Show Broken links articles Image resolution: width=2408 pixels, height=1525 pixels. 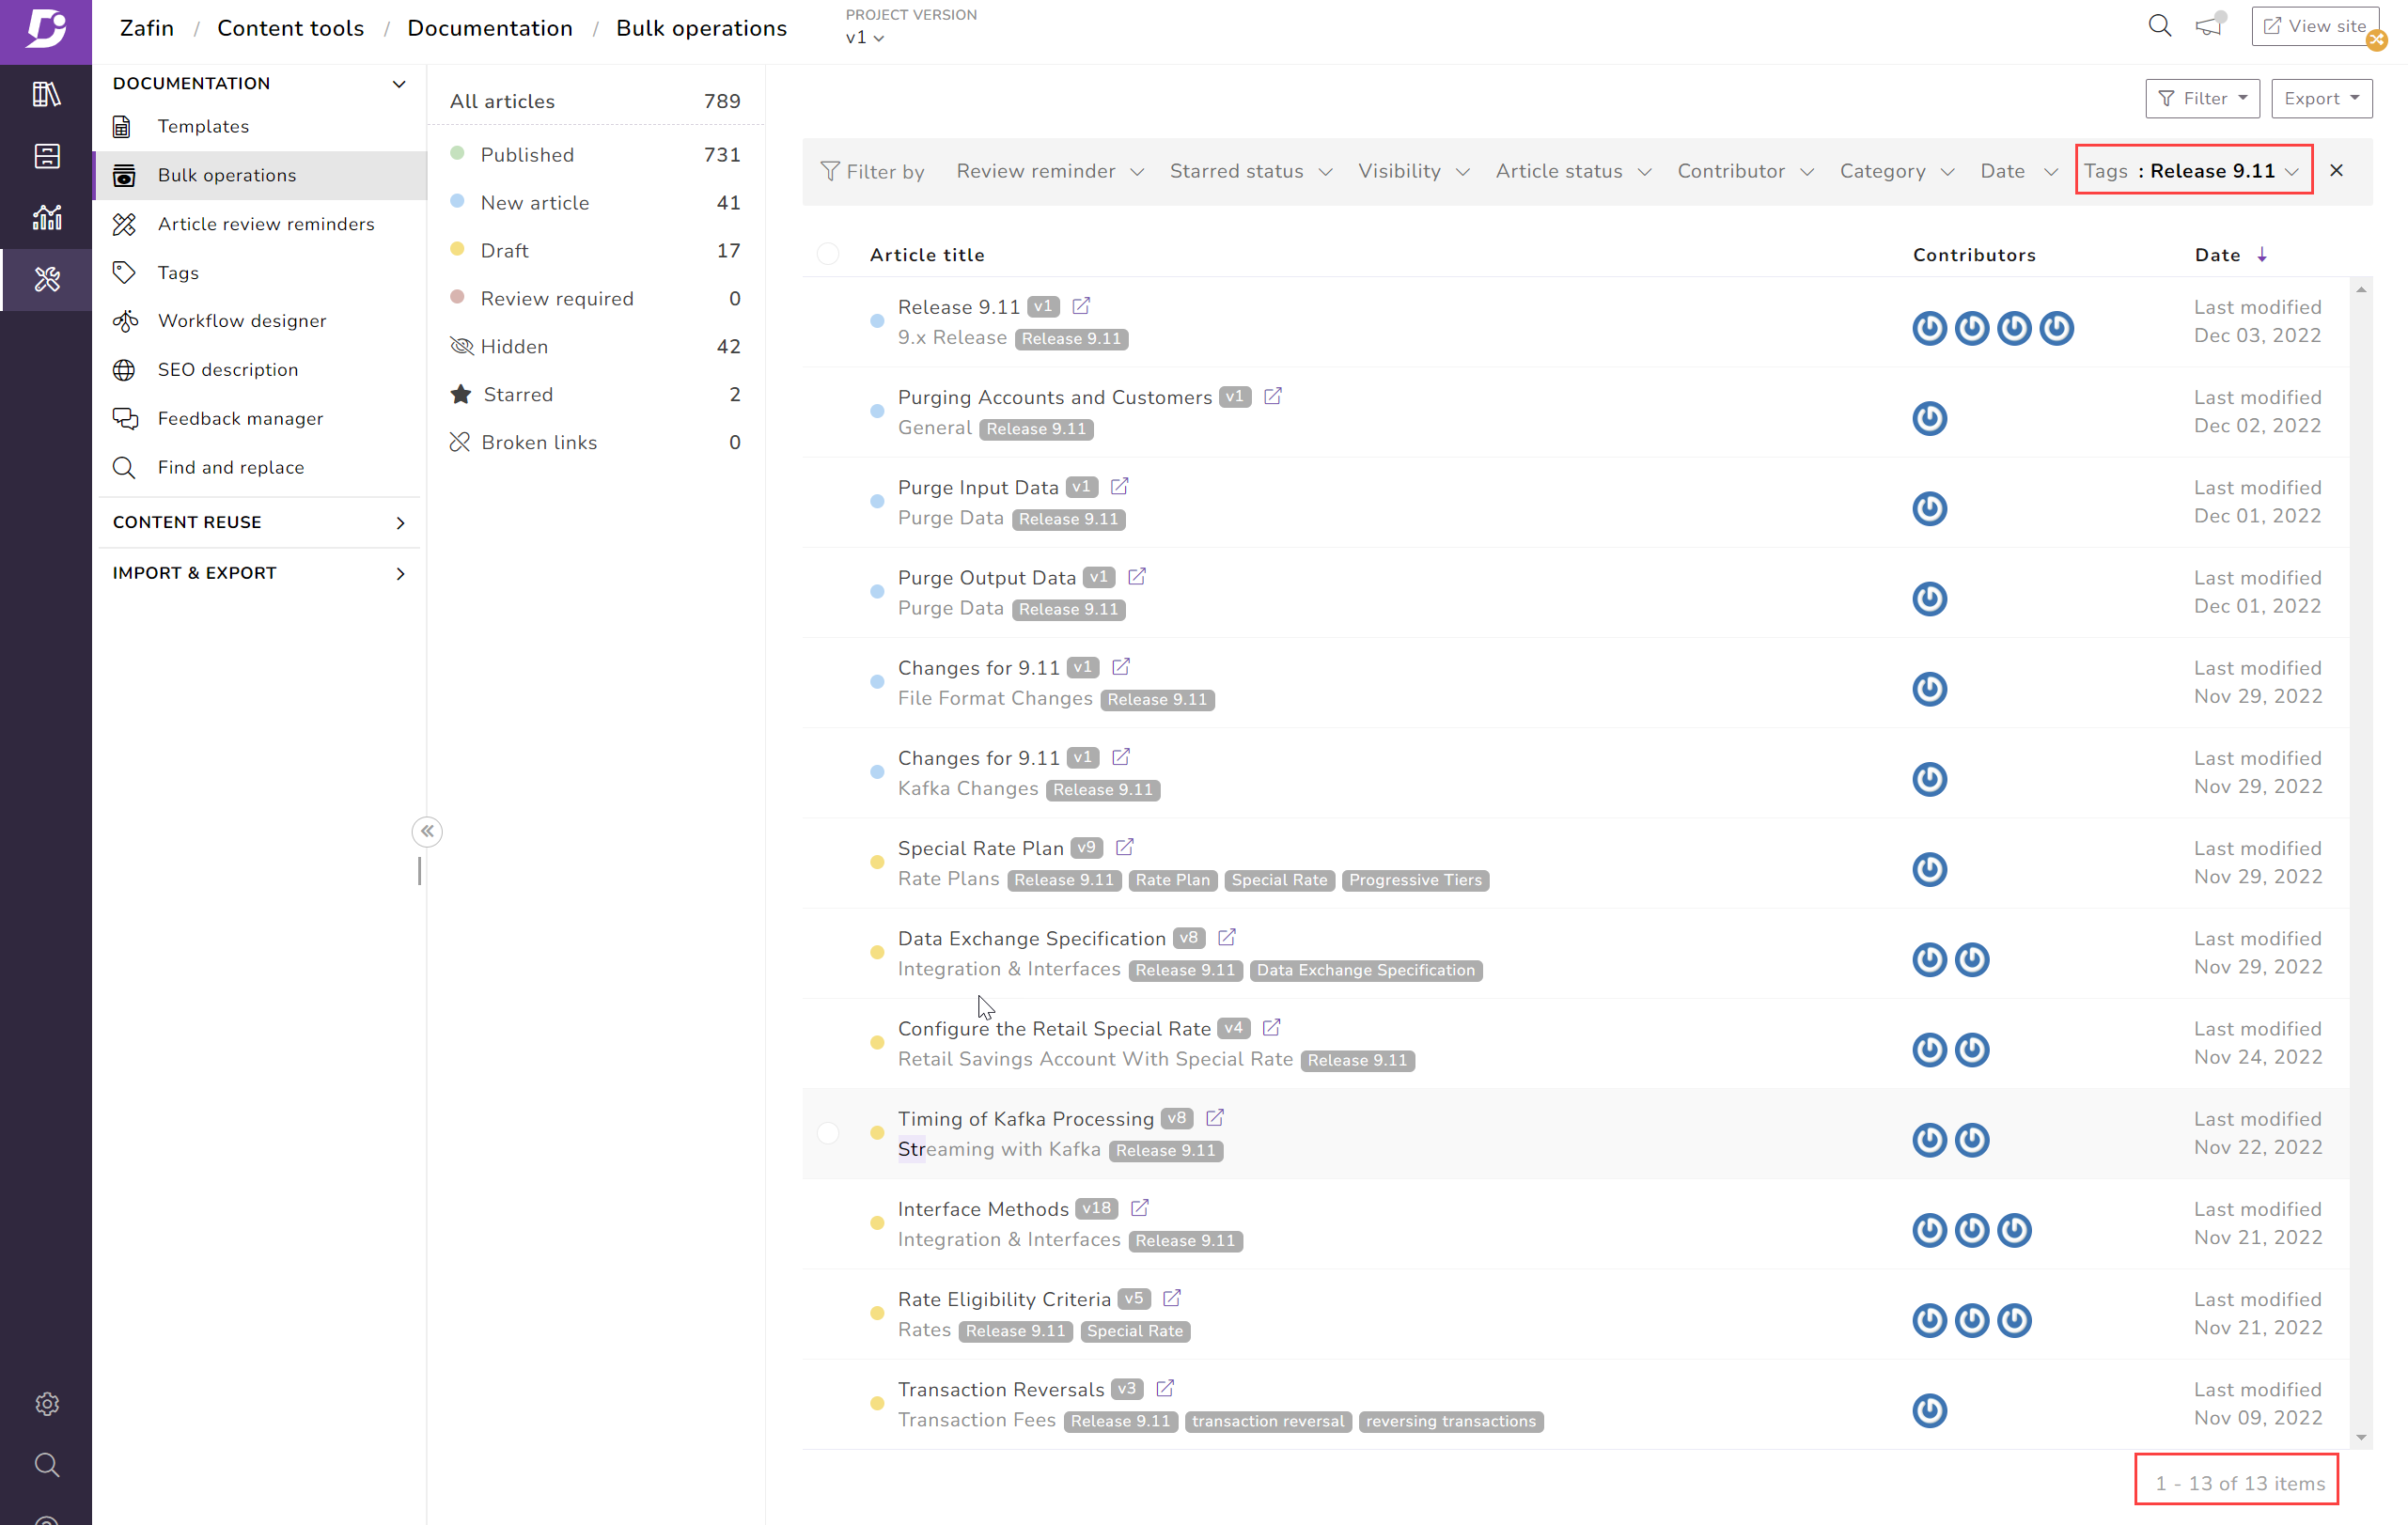pos(595,442)
